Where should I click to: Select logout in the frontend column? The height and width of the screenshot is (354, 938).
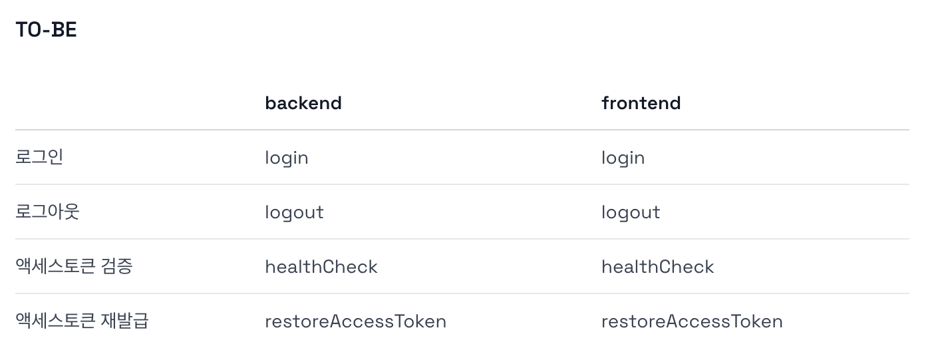[631, 212]
